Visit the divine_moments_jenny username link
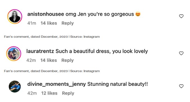Screen dimensions: 190x102 coord(57,84)
